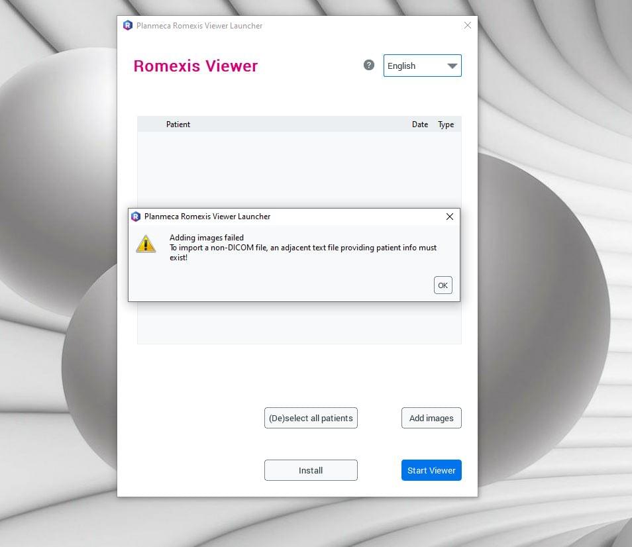Click the help question mark icon
Viewport: 632px width, 547px height.
pos(369,65)
